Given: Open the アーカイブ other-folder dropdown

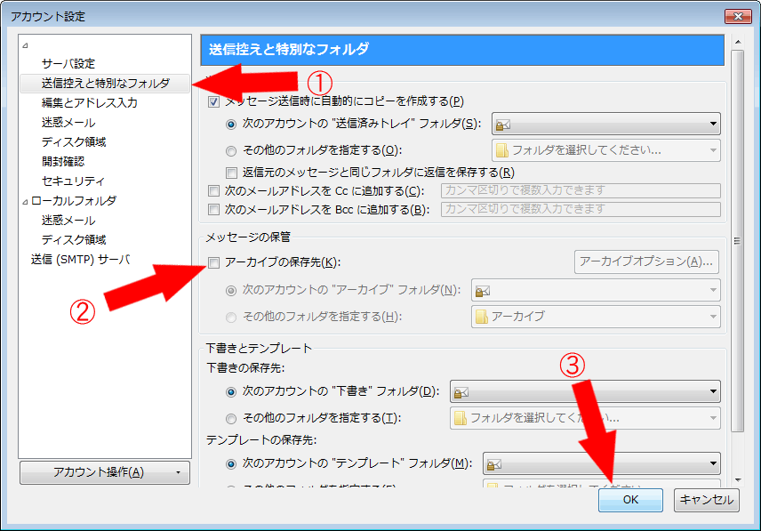Looking at the screenshot, I should pos(596,317).
